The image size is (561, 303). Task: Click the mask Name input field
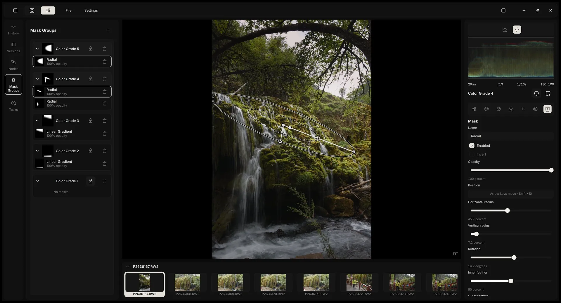[x=511, y=136]
